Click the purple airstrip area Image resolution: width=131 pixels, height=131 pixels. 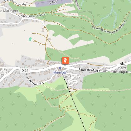(54, 3)
